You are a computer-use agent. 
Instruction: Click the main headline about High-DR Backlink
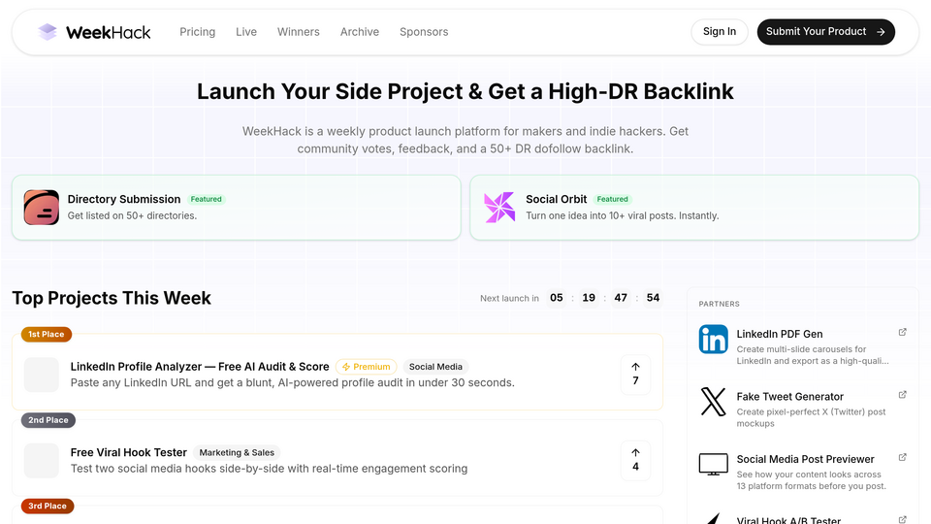[x=465, y=91]
